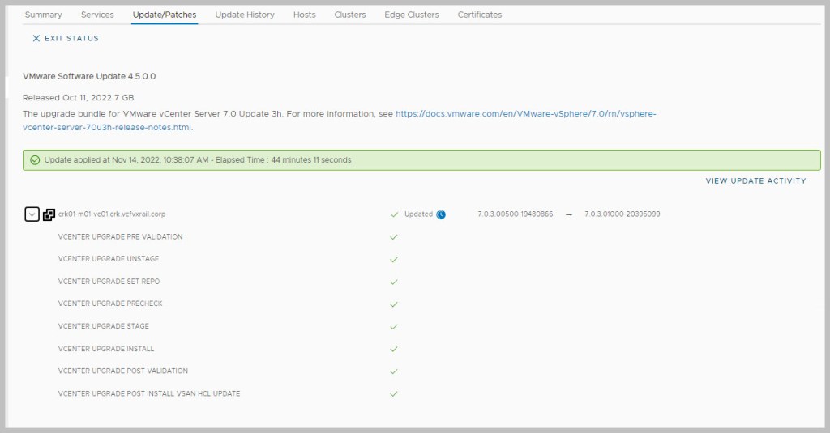Open the Services tab
Image resolution: width=830 pixels, height=433 pixels.
97,15
